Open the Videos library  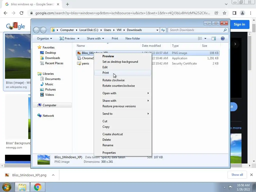tap(49, 95)
